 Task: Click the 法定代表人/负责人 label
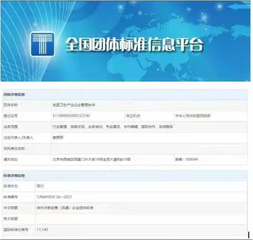point(18,138)
